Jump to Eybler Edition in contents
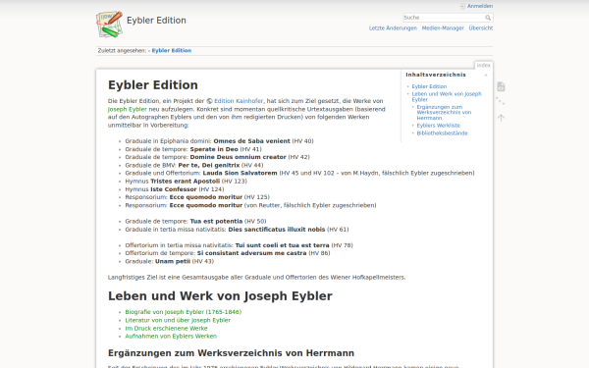Viewport: 589px width, 368px height. (429, 86)
